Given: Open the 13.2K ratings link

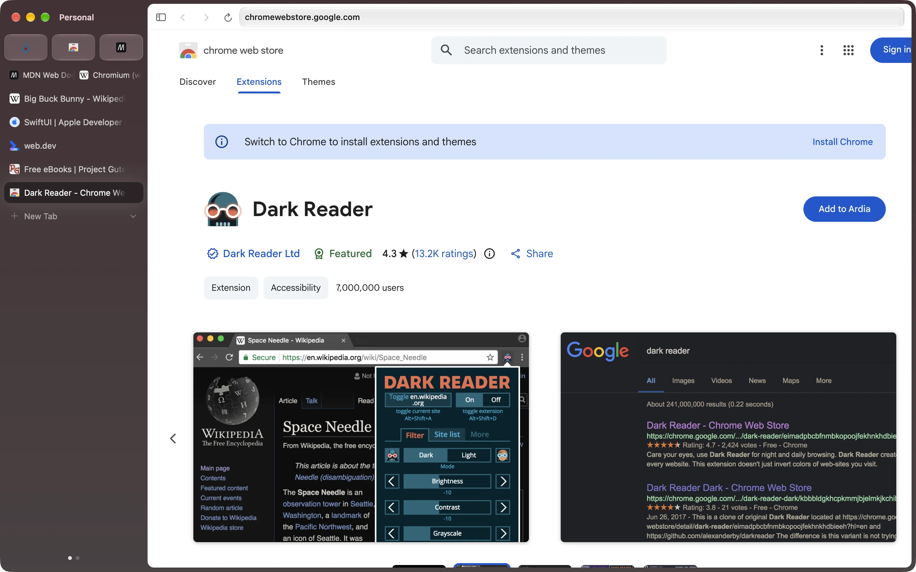Looking at the screenshot, I should tap(444, 254).
